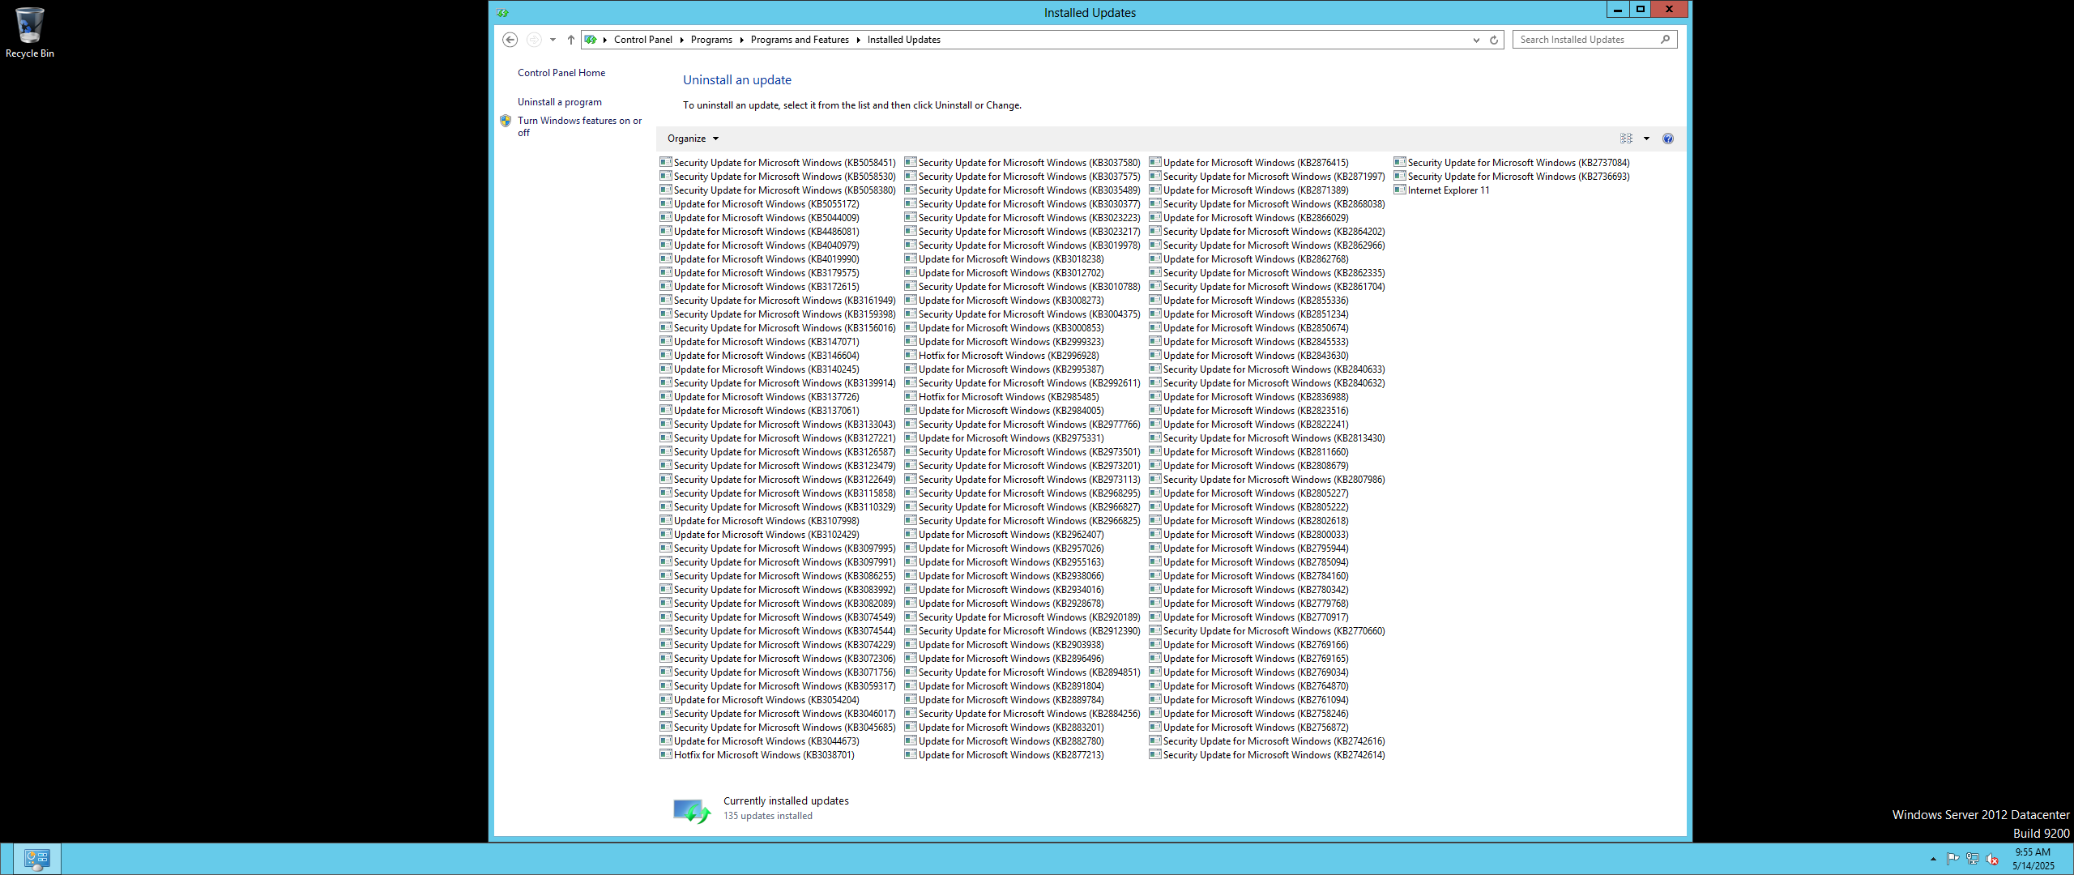Image resolution: width=2074 pixels, height=875 pixels.
Task: Click the search magnifier icon
Action: tap(1666, 39)
